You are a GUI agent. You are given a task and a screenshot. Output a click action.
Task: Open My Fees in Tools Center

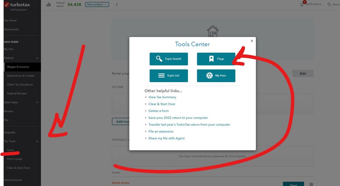[216, 76]
